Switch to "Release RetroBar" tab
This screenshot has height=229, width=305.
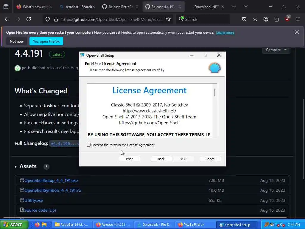point(121,7)
